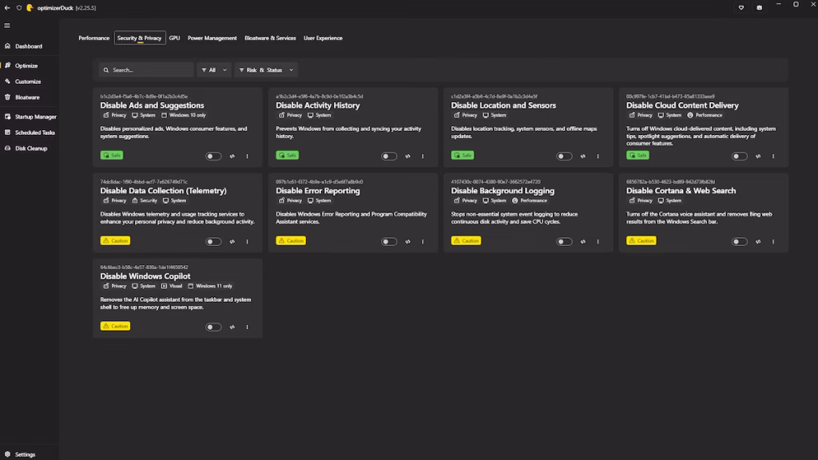Click the back arrow in title bar
The width and height of the screenshot is (818, 460).
point(7,8)
